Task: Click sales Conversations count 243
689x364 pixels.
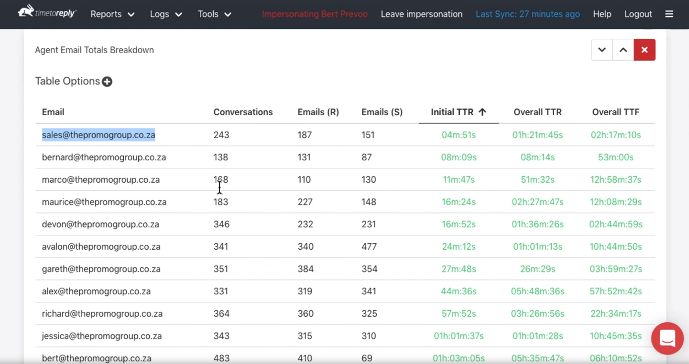Action: coord(221,135)
